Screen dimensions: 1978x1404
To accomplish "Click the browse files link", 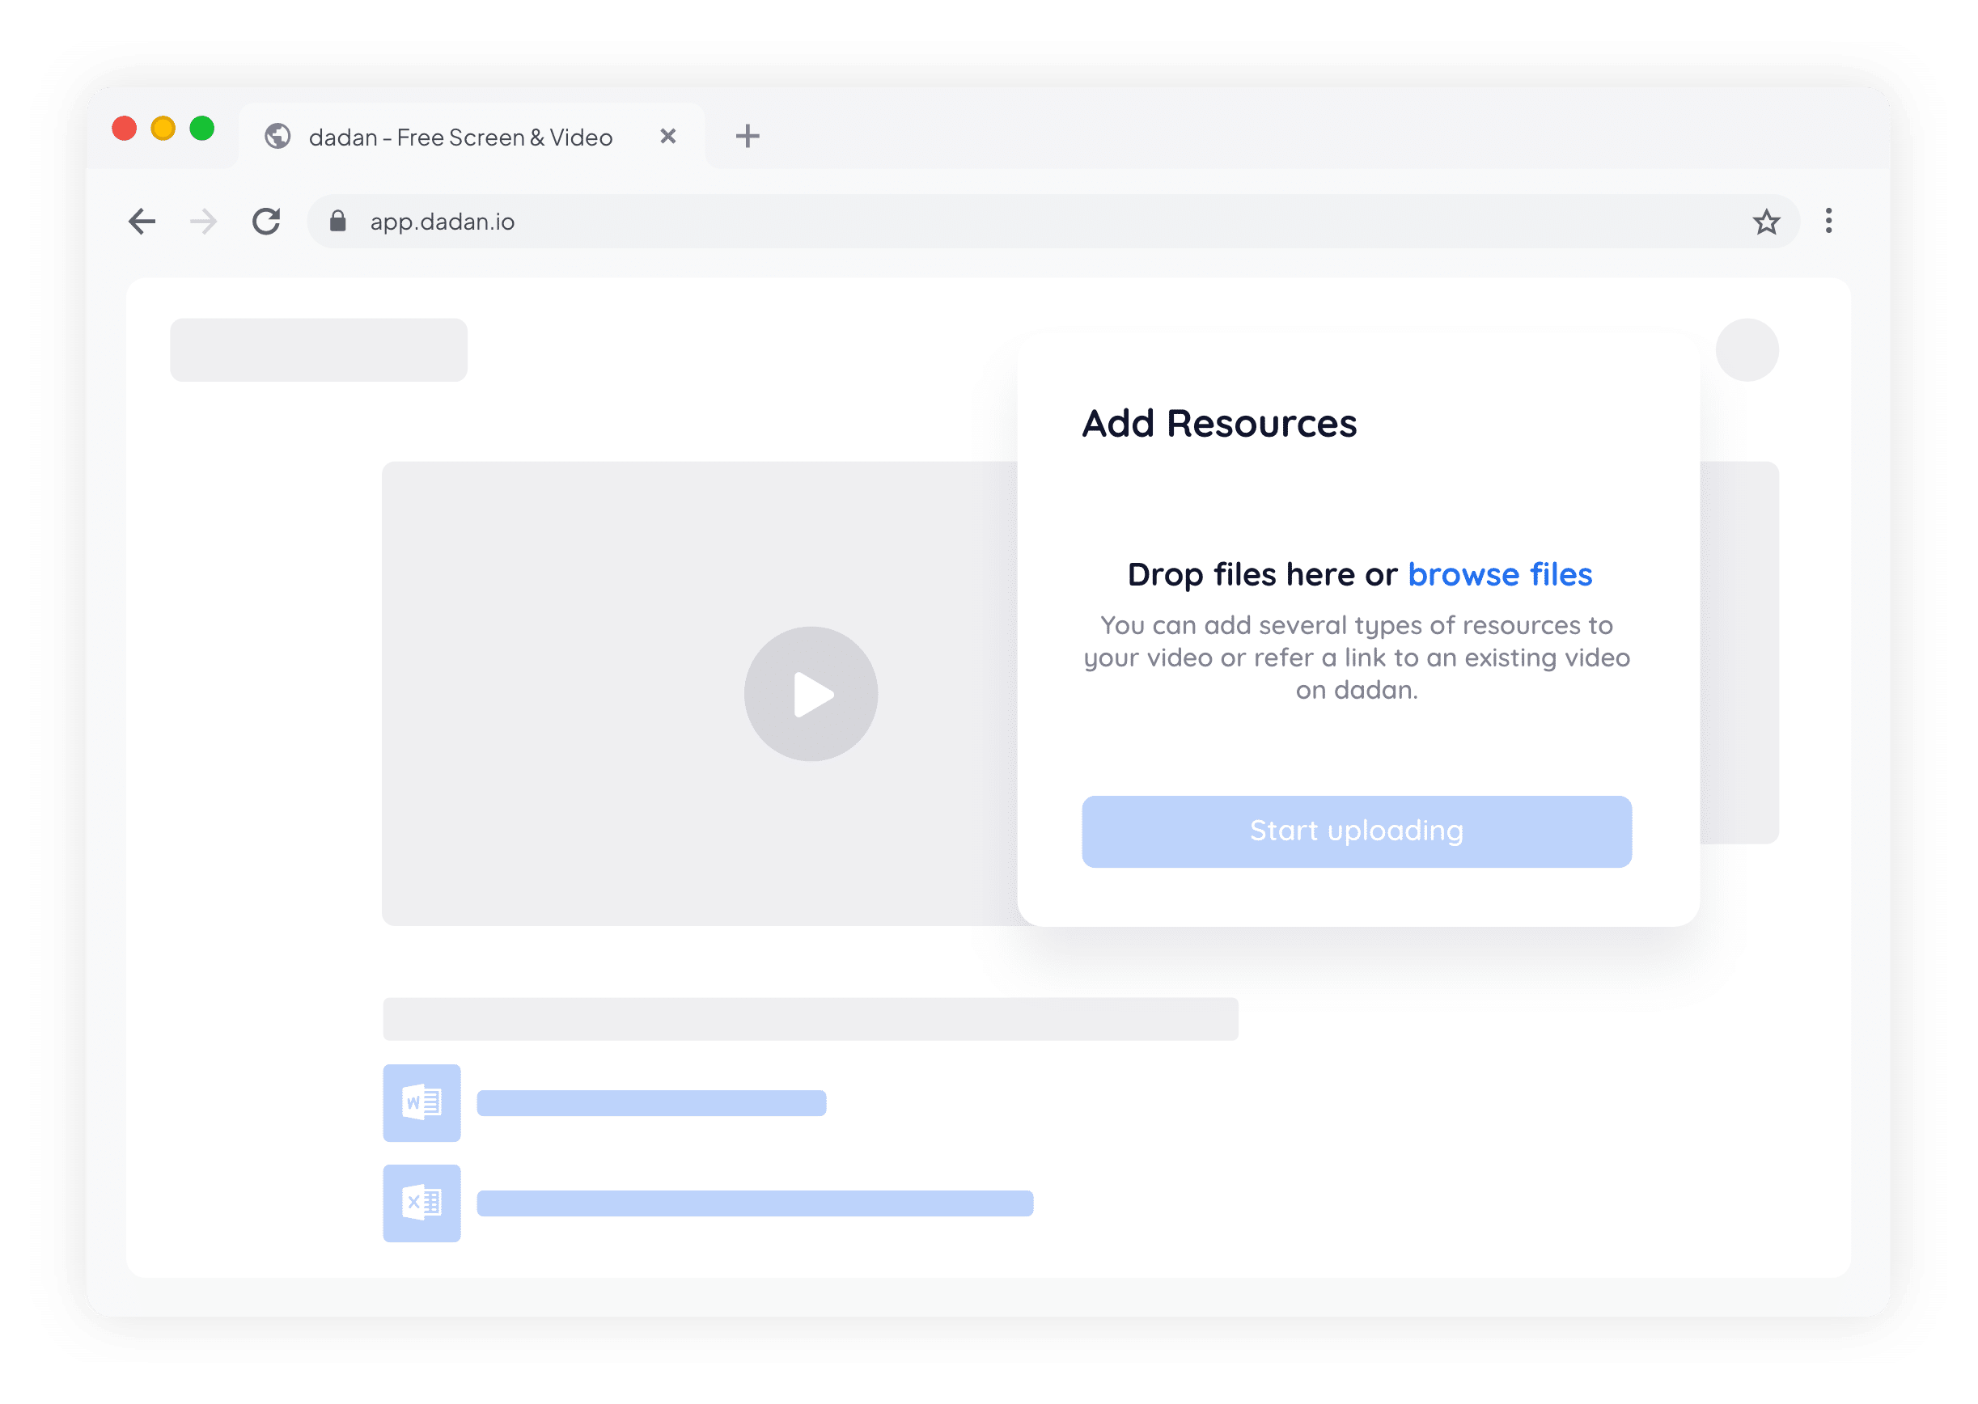I will (1499, 575).
